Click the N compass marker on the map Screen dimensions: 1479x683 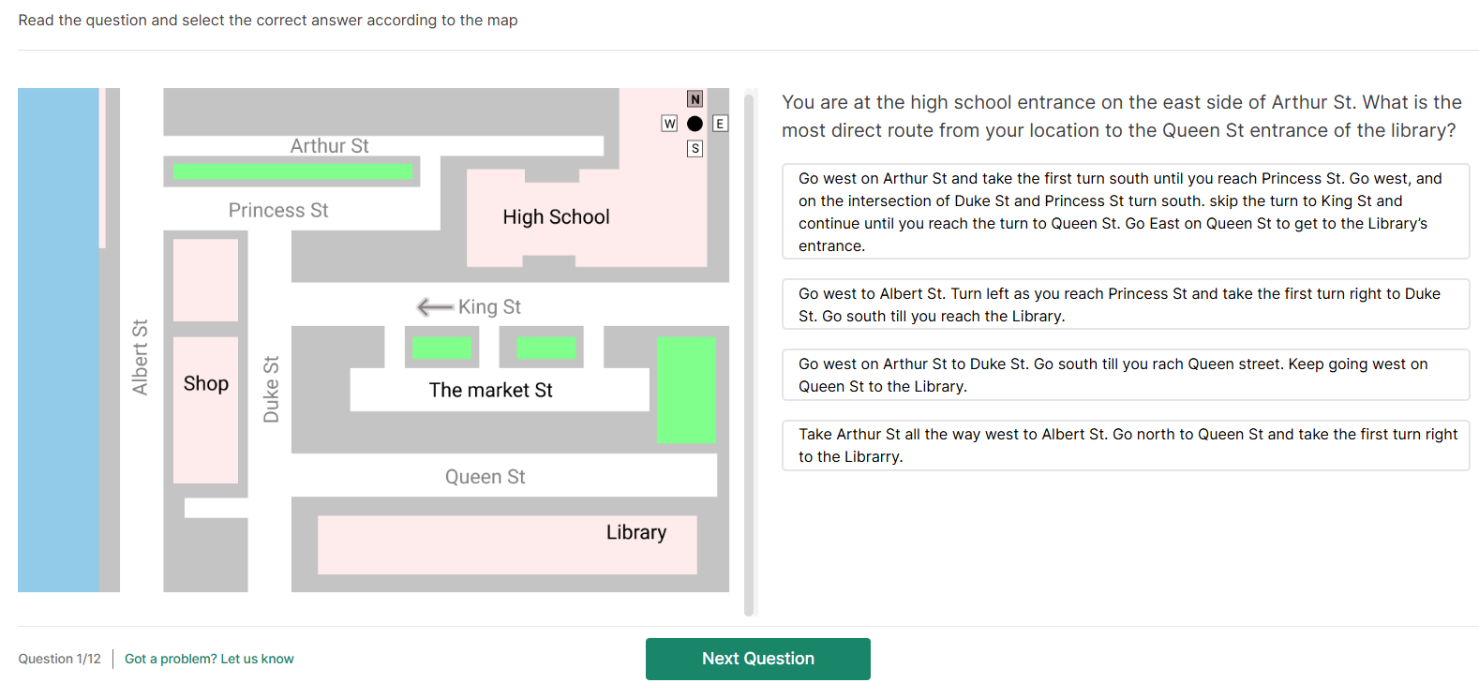pyautogui.click(x=695, y=99)
